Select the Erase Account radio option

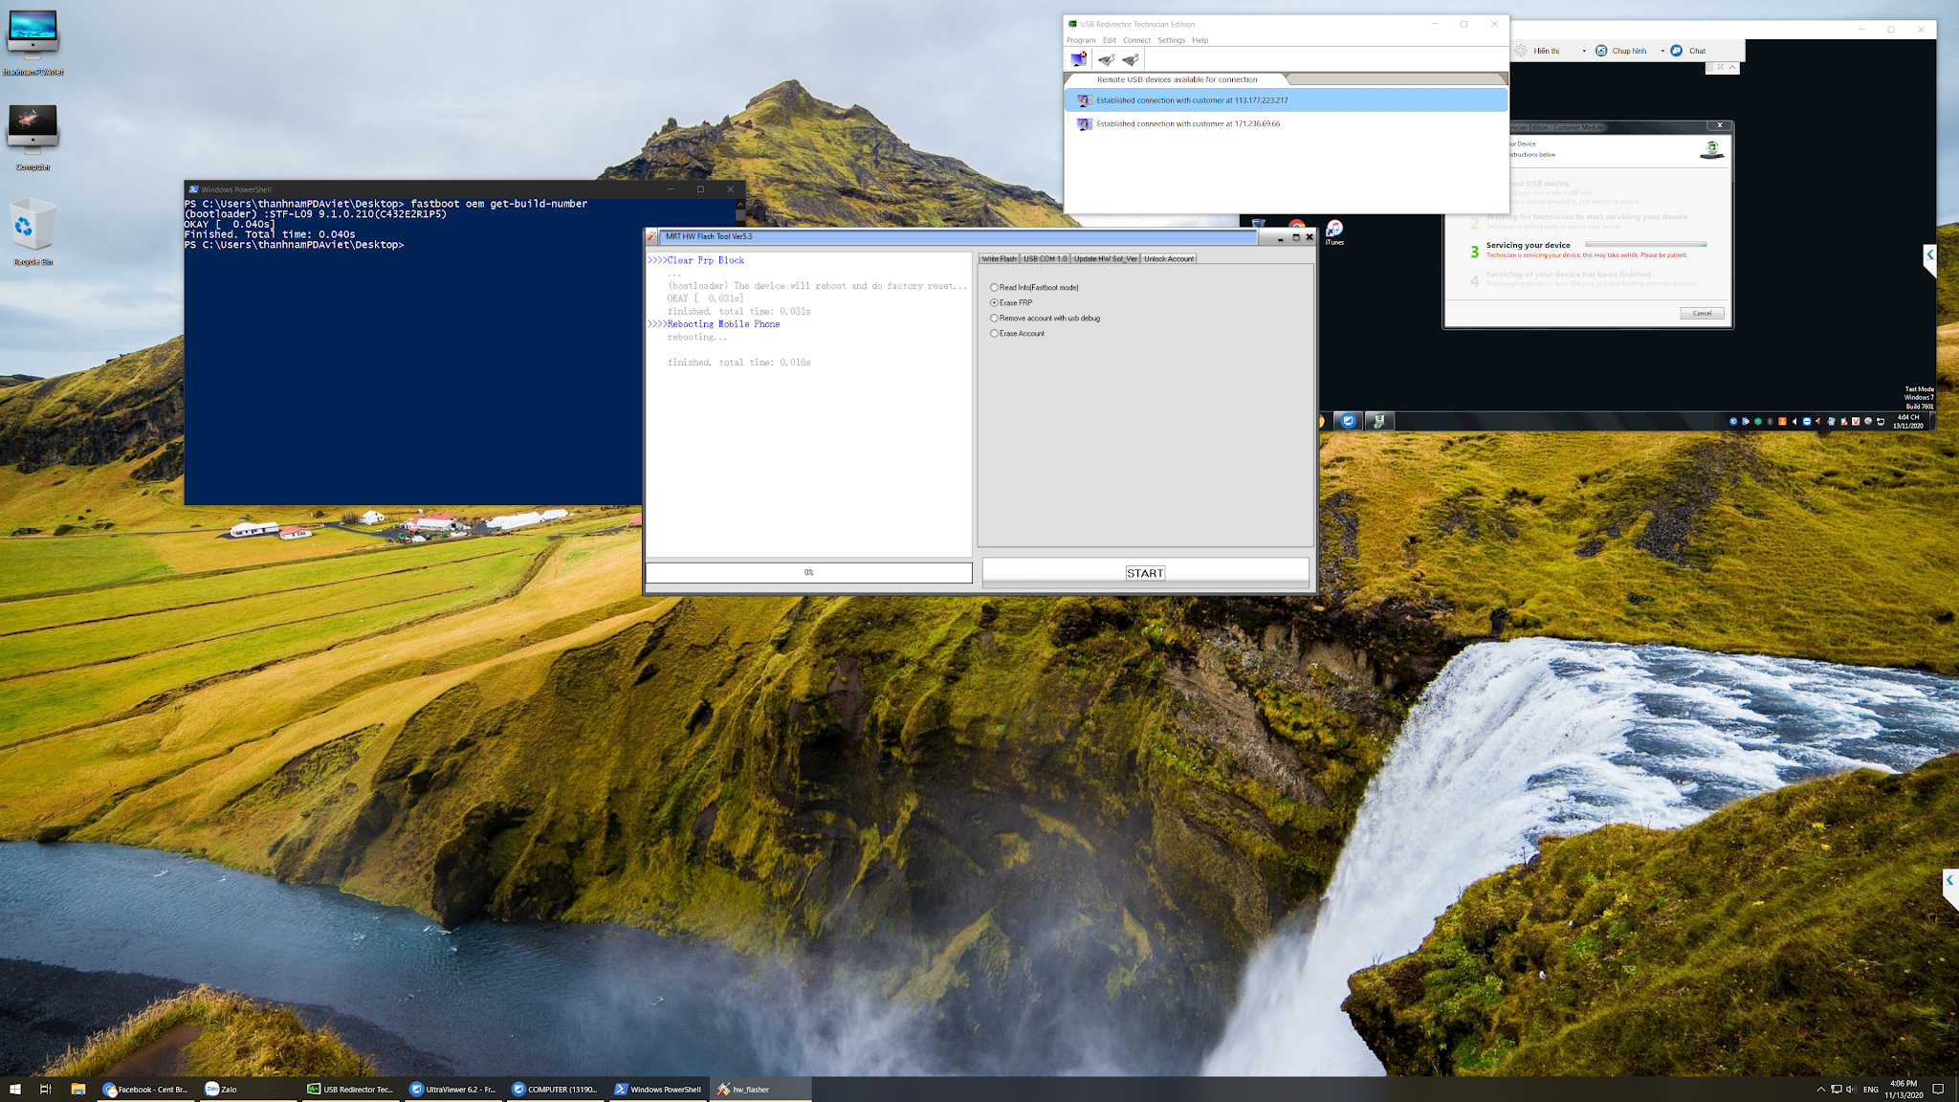[995, 333]
